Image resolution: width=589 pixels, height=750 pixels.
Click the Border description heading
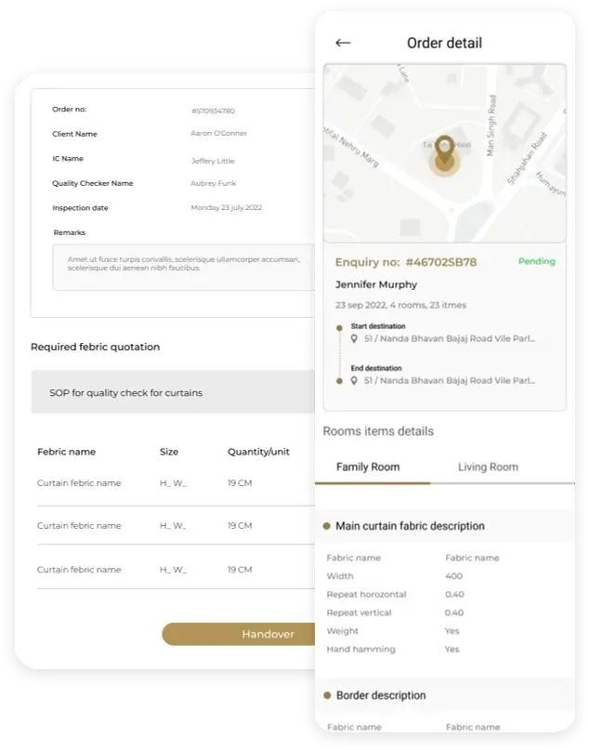click(381, 695)
